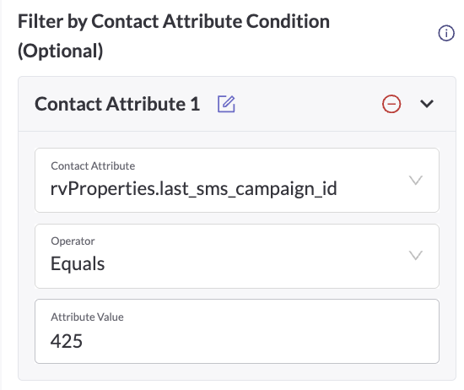This screenshot has height=390, width=464.
Task: Focus the Attribute Value input field
Action: tap(237, 331)
